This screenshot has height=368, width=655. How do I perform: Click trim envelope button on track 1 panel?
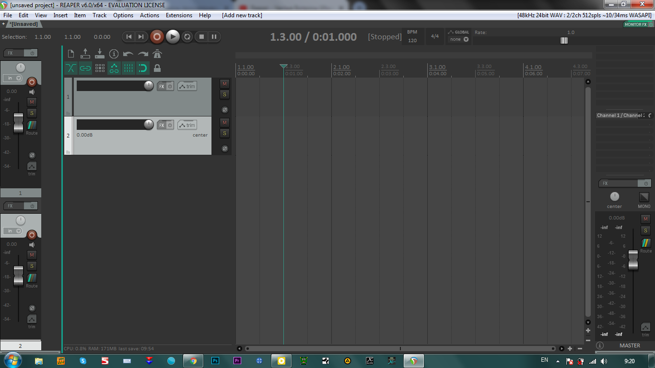point(187,86)
